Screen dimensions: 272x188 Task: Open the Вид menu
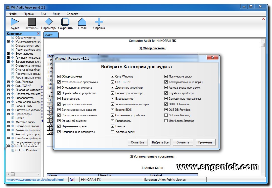click(43, 14)
